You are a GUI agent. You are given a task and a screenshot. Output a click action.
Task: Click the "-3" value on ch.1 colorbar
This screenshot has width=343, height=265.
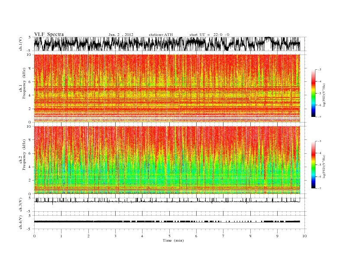[320, 70]
